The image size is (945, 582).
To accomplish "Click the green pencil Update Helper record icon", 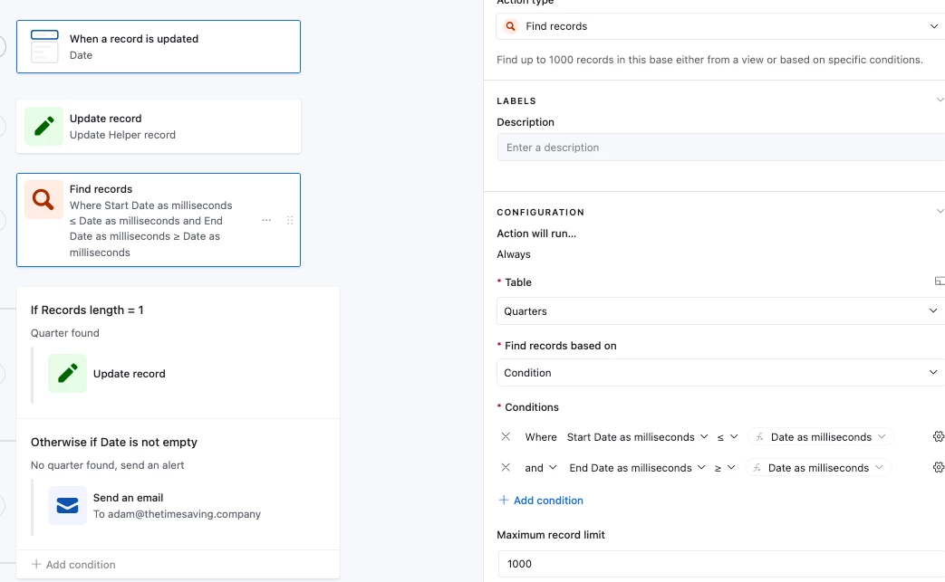I will (43, 127).
